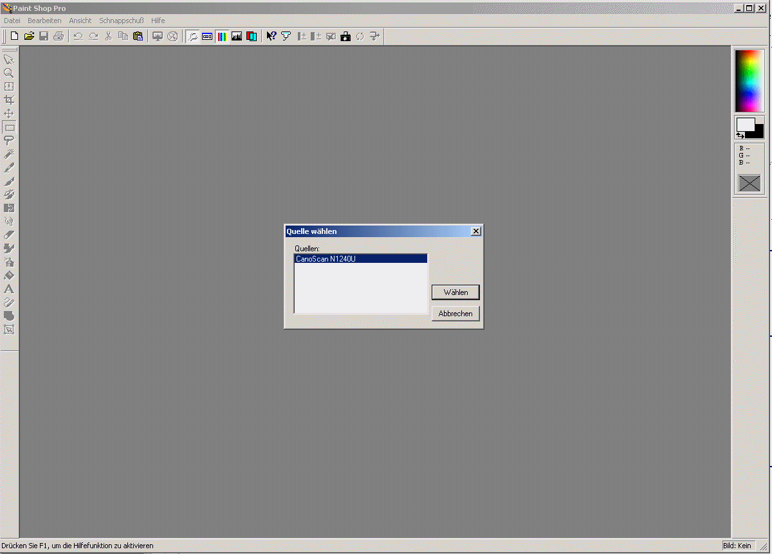This screenshot has width=772, height=554.
Task: Click the full screen preview monitor icon
Action: (x=158, y=37)
